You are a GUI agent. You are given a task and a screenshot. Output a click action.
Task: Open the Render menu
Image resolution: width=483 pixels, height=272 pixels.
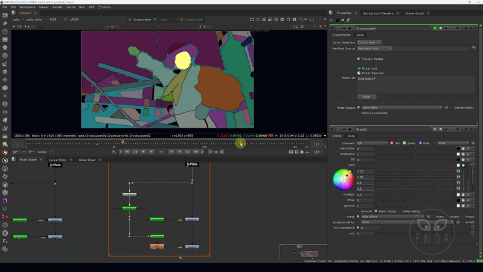point(57,7)
